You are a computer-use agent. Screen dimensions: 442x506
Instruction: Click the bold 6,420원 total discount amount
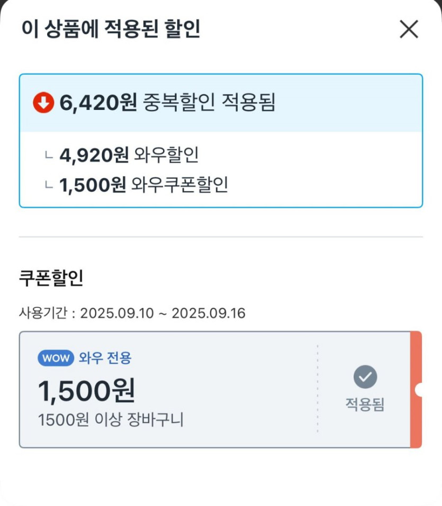click(x=98, y=103)
